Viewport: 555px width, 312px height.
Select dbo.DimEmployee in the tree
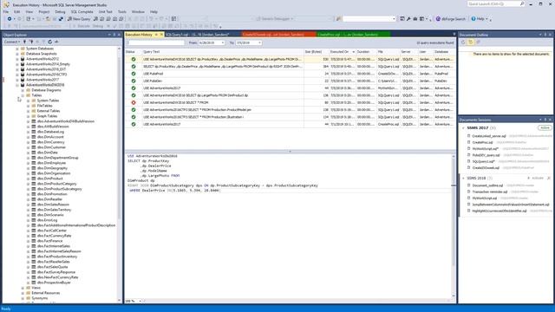[51, 163]
